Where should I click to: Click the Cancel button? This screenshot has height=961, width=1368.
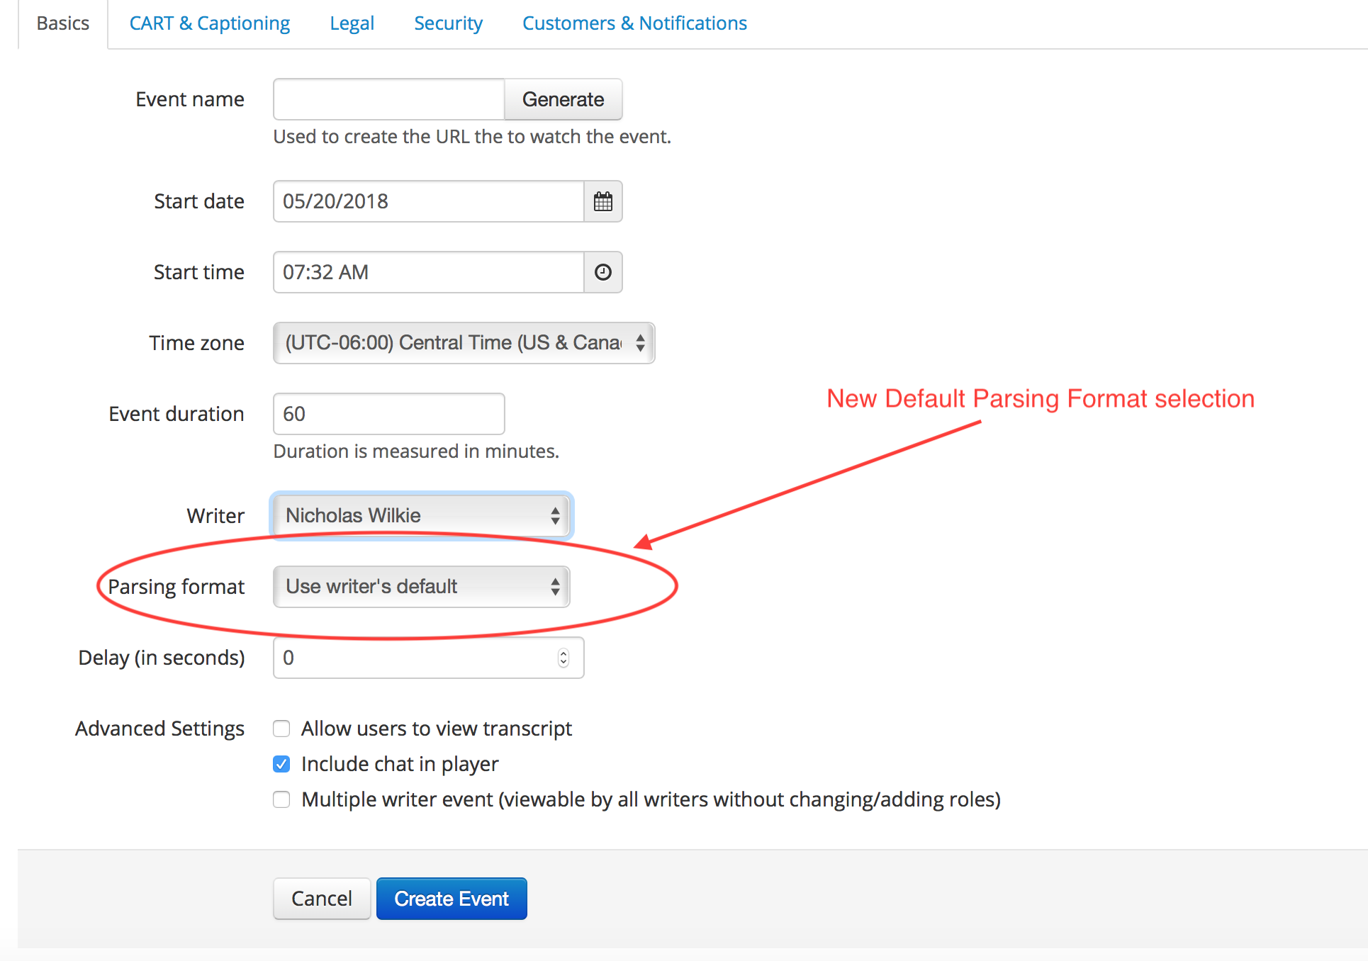click(x=322, y=899)
